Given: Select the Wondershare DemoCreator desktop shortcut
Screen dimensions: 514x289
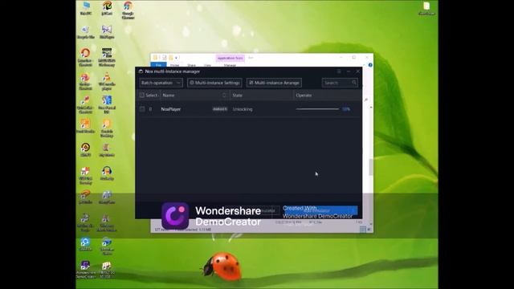Looking at the screenshot, I should (86, 270).
